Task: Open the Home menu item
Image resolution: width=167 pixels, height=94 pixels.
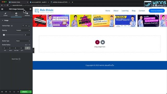Action: coord(108,11)
